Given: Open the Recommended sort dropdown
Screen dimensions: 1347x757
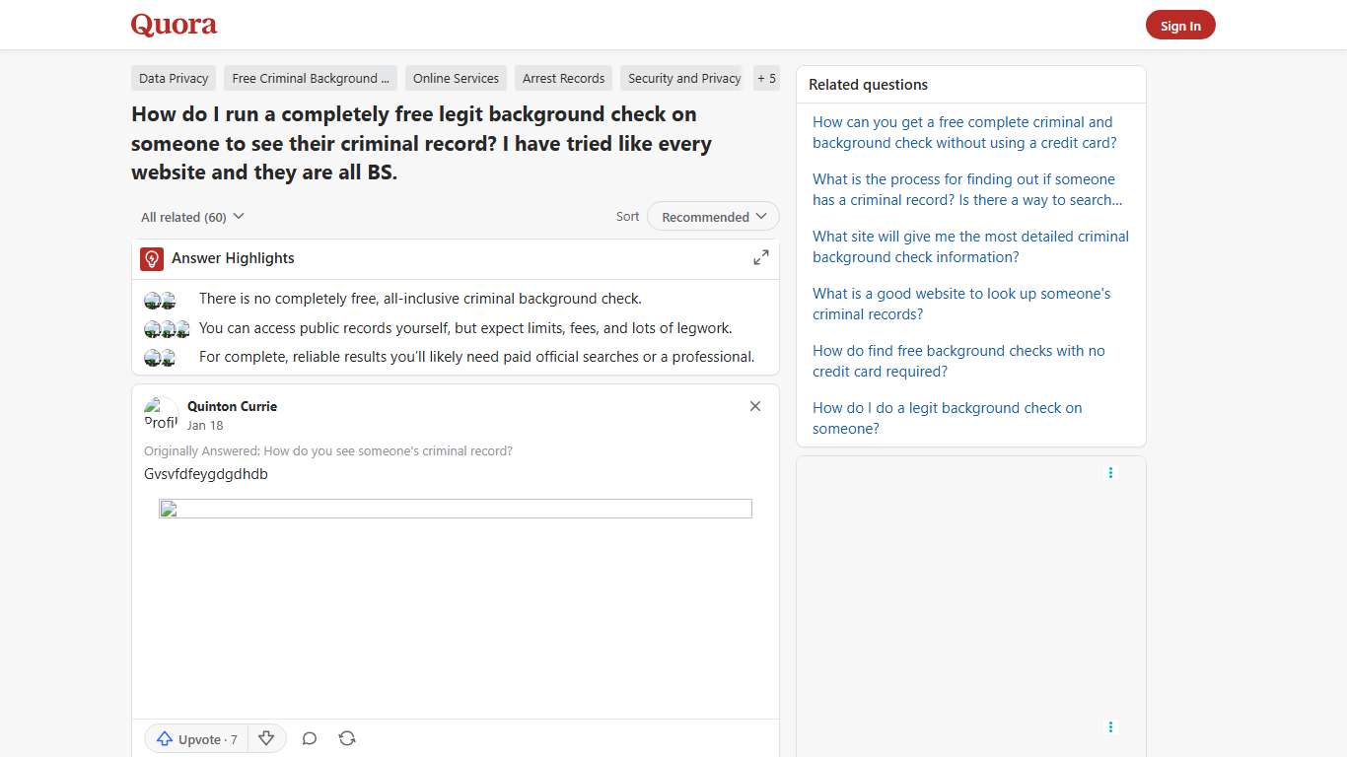Looking at the screenshot, I should (712, 216).
